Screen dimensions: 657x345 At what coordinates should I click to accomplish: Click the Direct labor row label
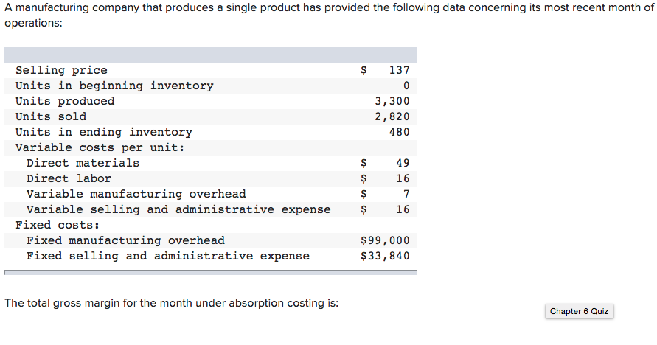[x=69, y=178]
